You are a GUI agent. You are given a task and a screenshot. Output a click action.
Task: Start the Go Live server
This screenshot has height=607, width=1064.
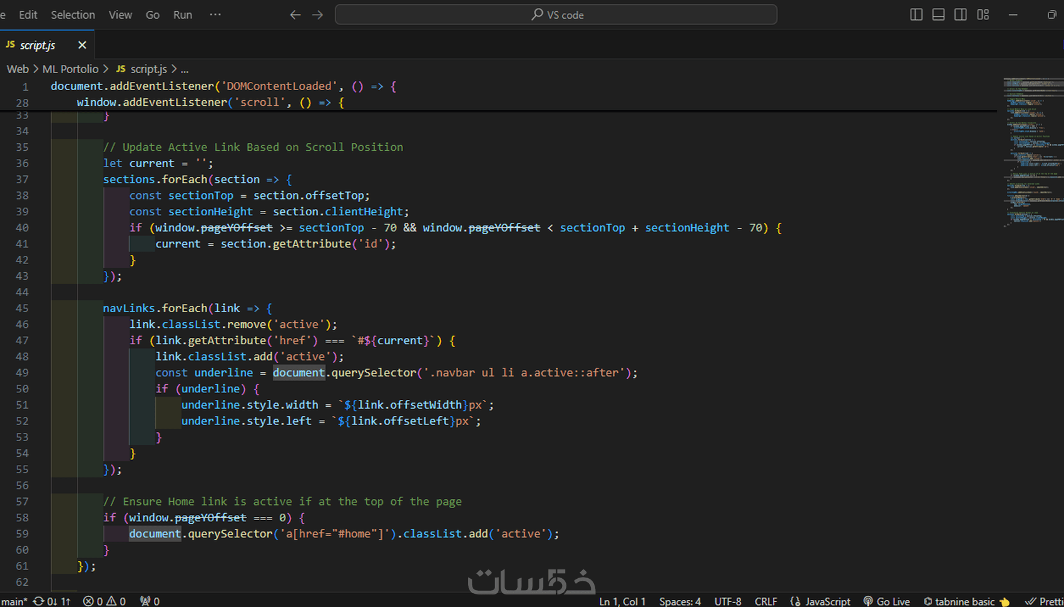tap(886, 601)
